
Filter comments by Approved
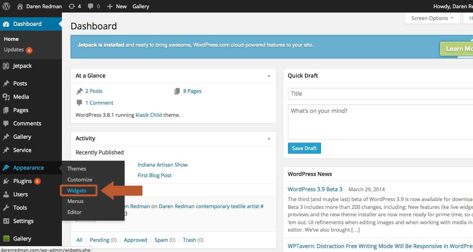[x=136, y=240]
